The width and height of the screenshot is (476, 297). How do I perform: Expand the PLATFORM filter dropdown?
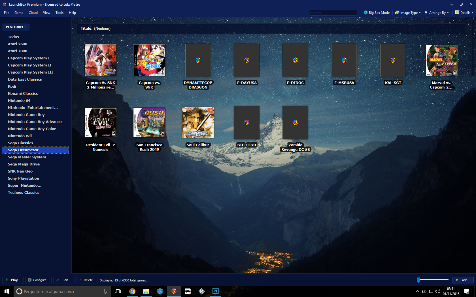pyautogui.click(x=16, y=27)
